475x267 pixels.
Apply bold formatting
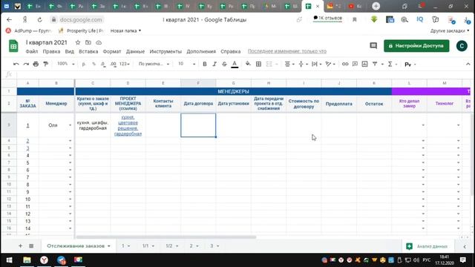click(x=205, y=65)
